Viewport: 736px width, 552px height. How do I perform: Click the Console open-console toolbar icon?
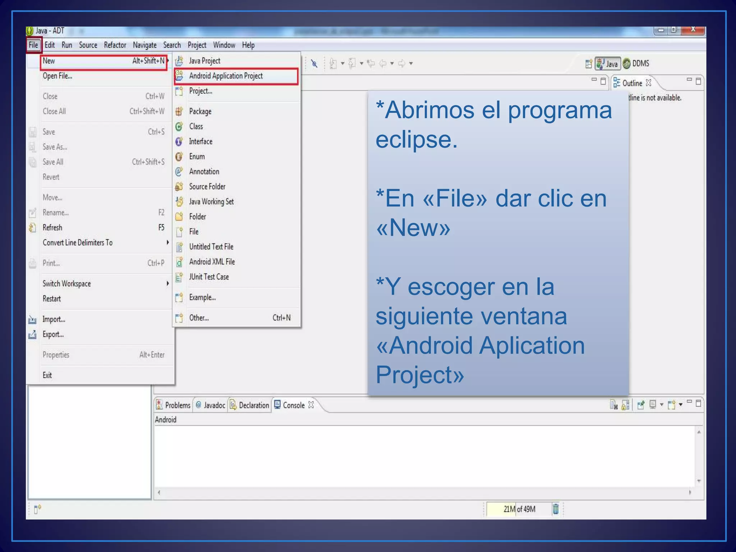671,405
